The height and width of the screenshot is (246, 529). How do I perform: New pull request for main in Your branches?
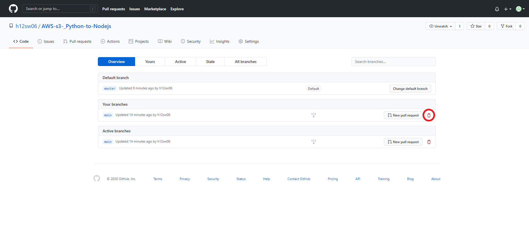[x=403, y=115]
